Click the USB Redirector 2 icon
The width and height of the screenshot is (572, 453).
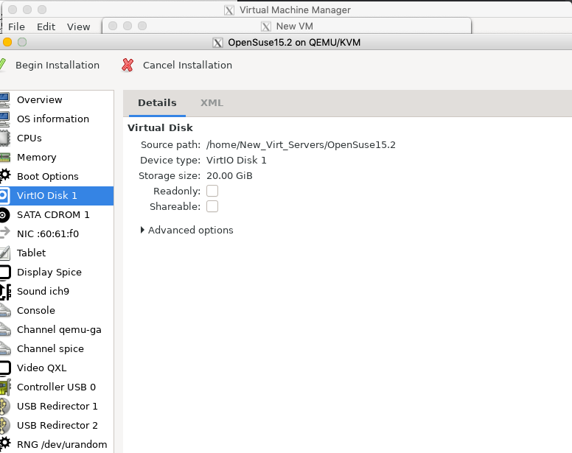tap(4, 425)
